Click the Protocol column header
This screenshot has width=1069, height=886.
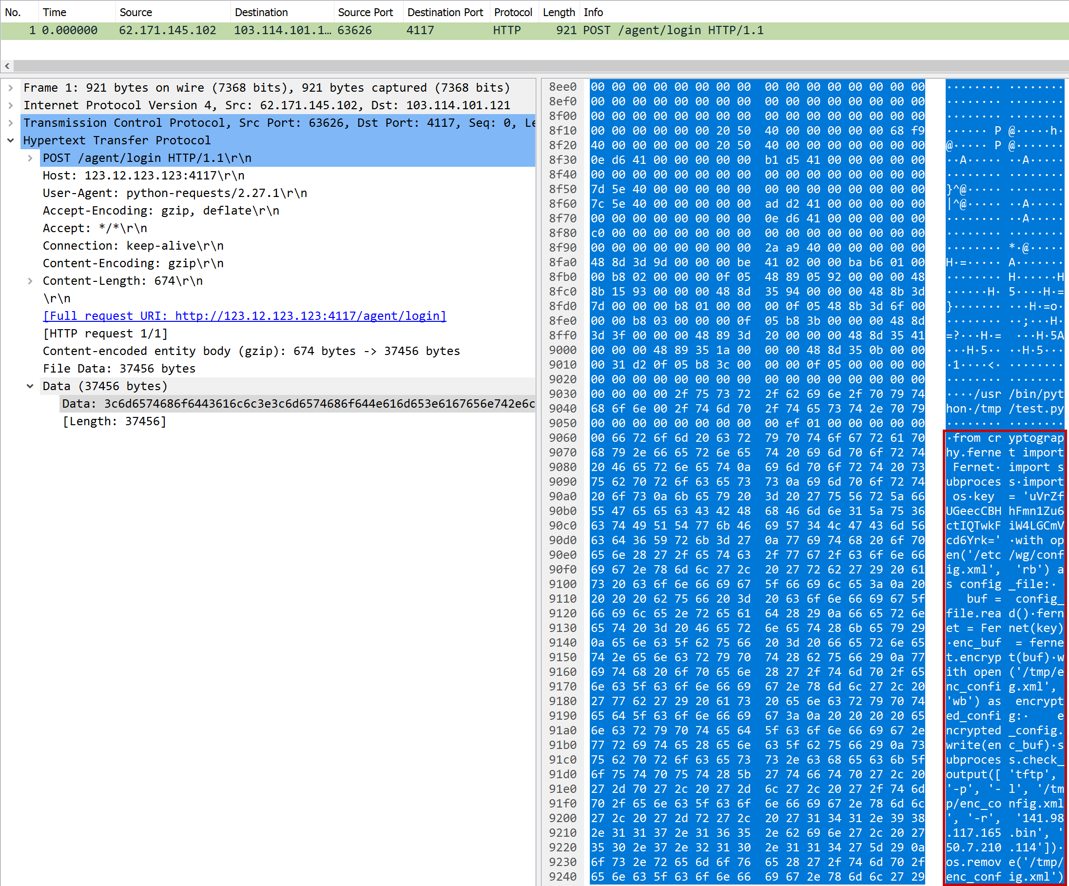tap(513, 12)
